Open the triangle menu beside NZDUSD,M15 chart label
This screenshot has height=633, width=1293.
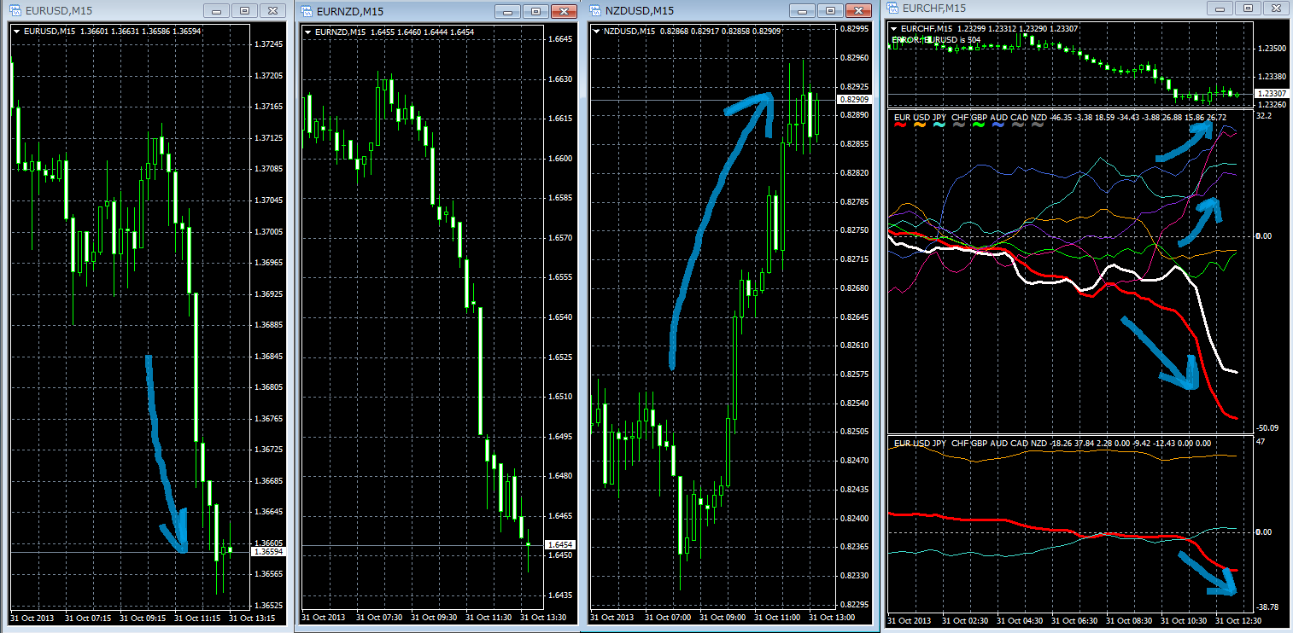[x=596, y=32]
